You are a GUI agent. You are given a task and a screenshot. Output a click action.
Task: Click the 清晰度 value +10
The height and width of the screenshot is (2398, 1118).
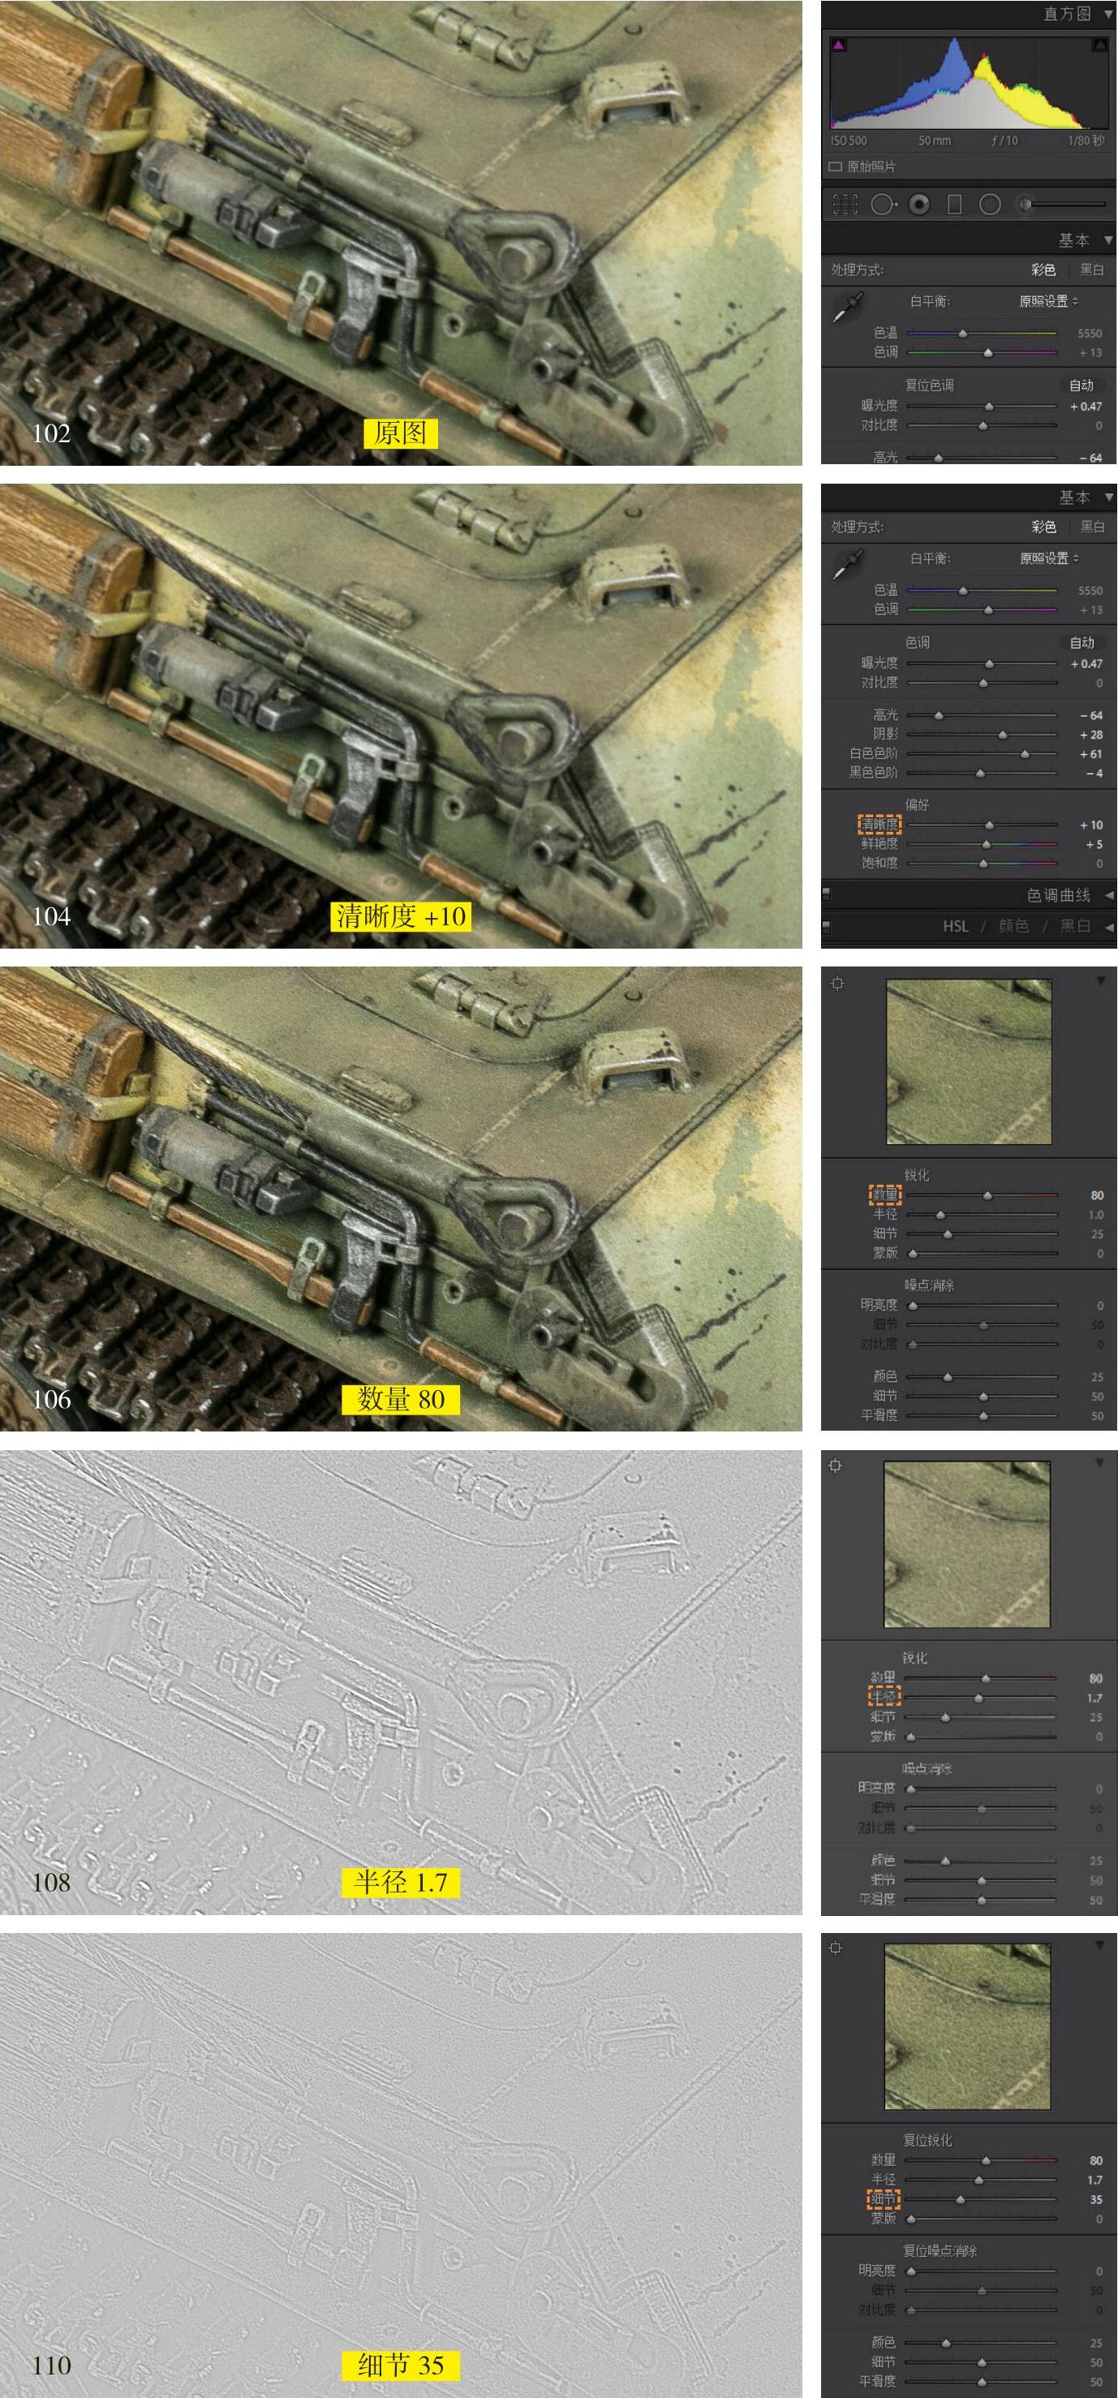tap(1091, 824)
